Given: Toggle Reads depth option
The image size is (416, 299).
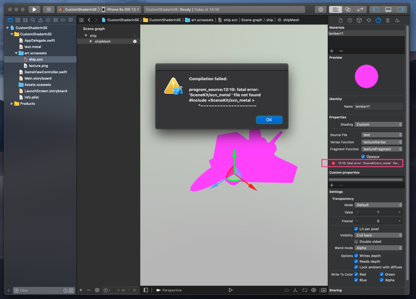Looking at the screenshot, I should point(356,262).
